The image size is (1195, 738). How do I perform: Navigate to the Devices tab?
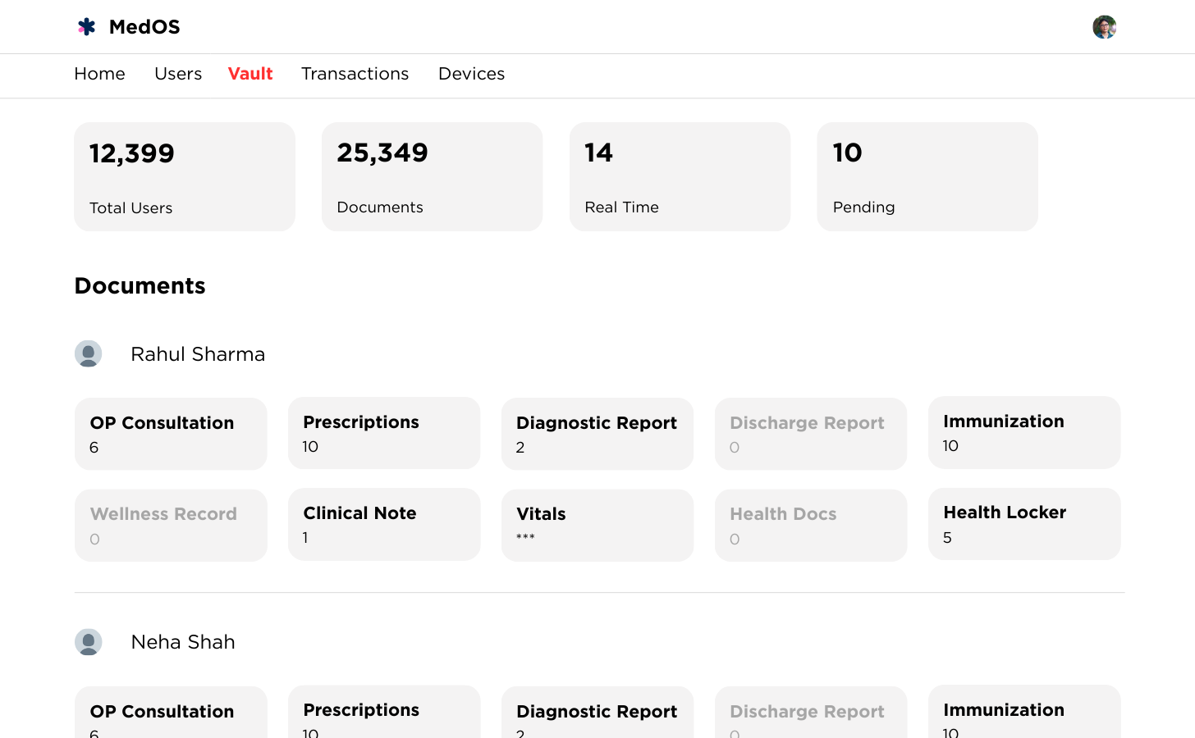pos(471,74)
